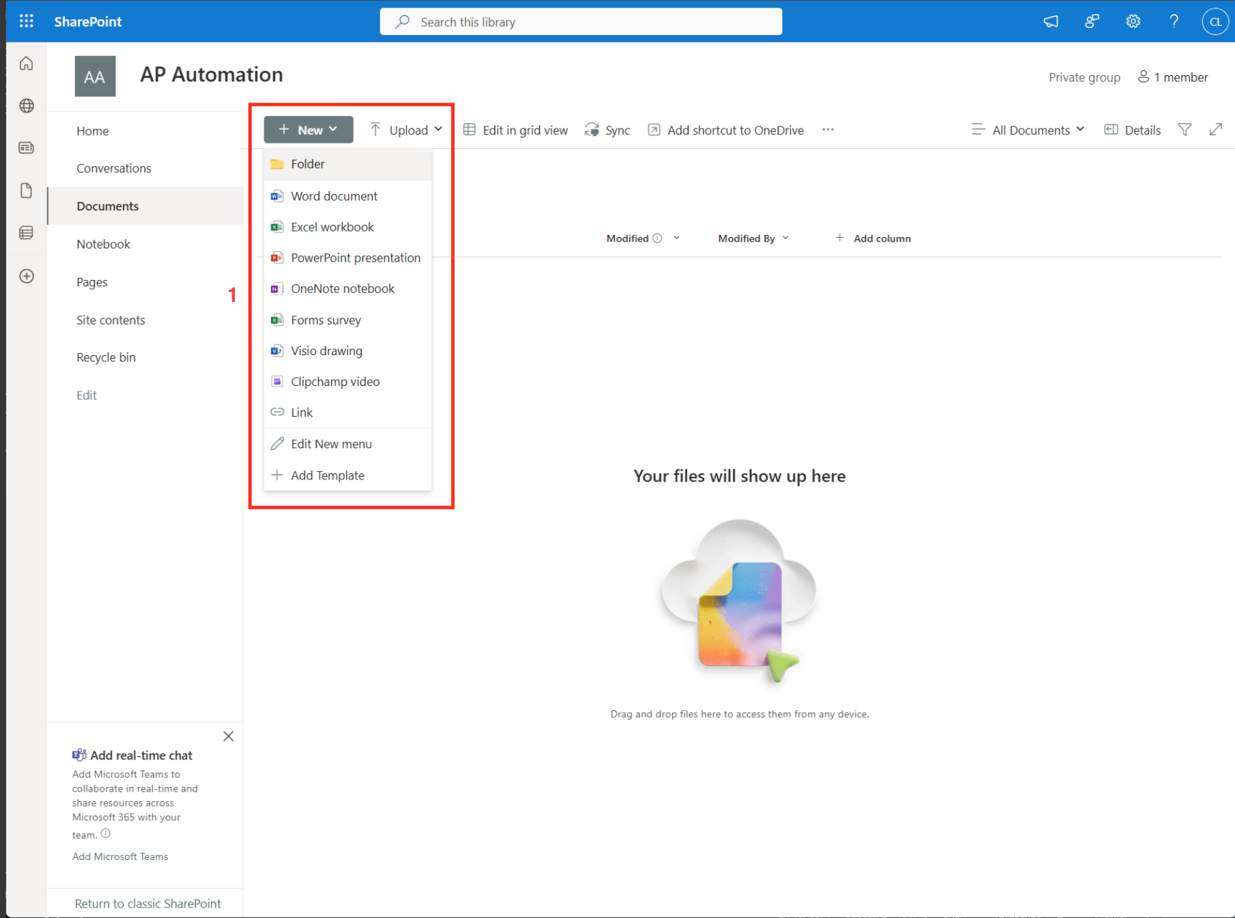Open the create plus icon in left rail

[27, 276]
